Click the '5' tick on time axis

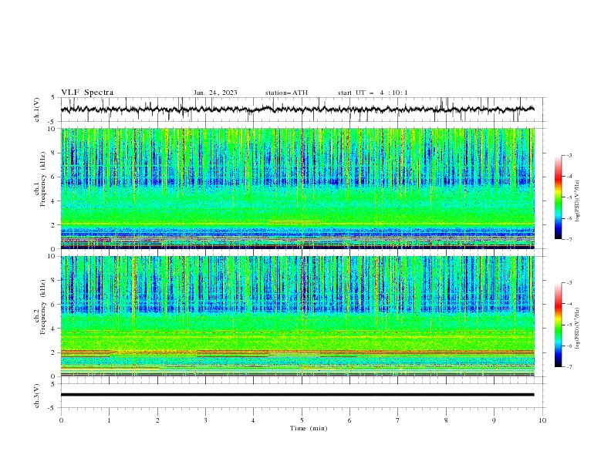tap(302, 420)
